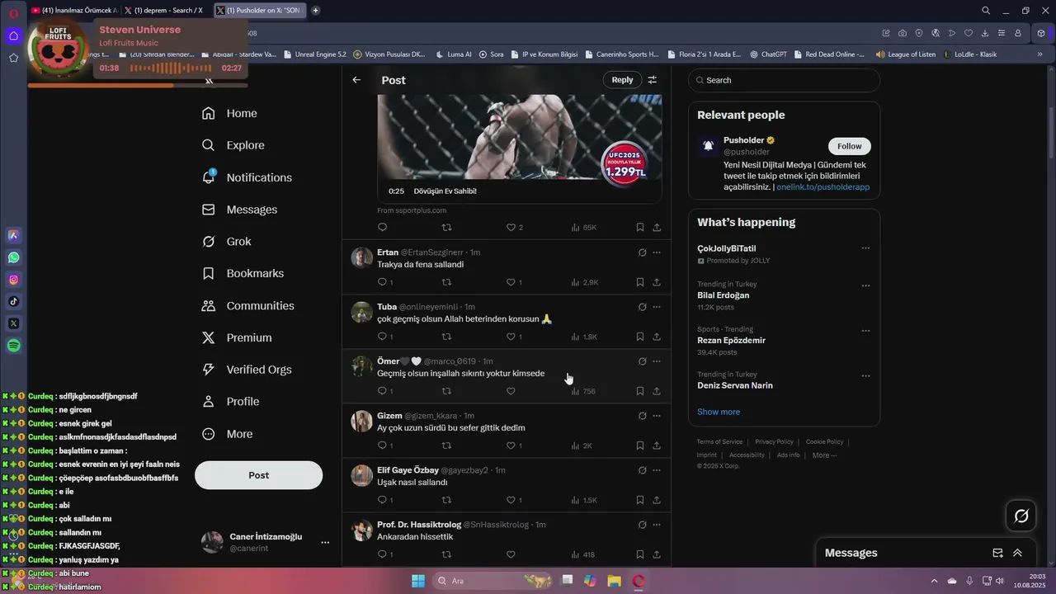Open options for ÇokJollyBiTatil trend
Viewport: 1056px width, 594px height.
[865, 248]
